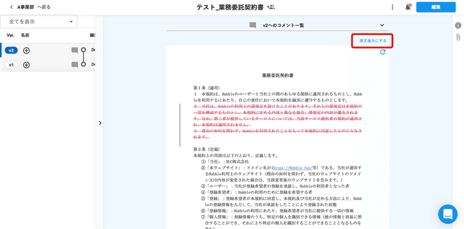The height and width of the screenshot is (229, 464).
Task: Go back to A事業部 with the arrow
Action: (x=11, y=7)
